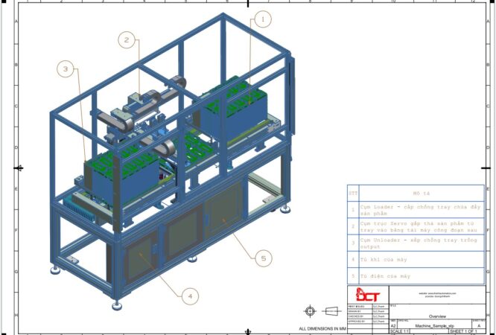Click the Tủ khí của máy row
496x335 pixels.
click(421, 259)
